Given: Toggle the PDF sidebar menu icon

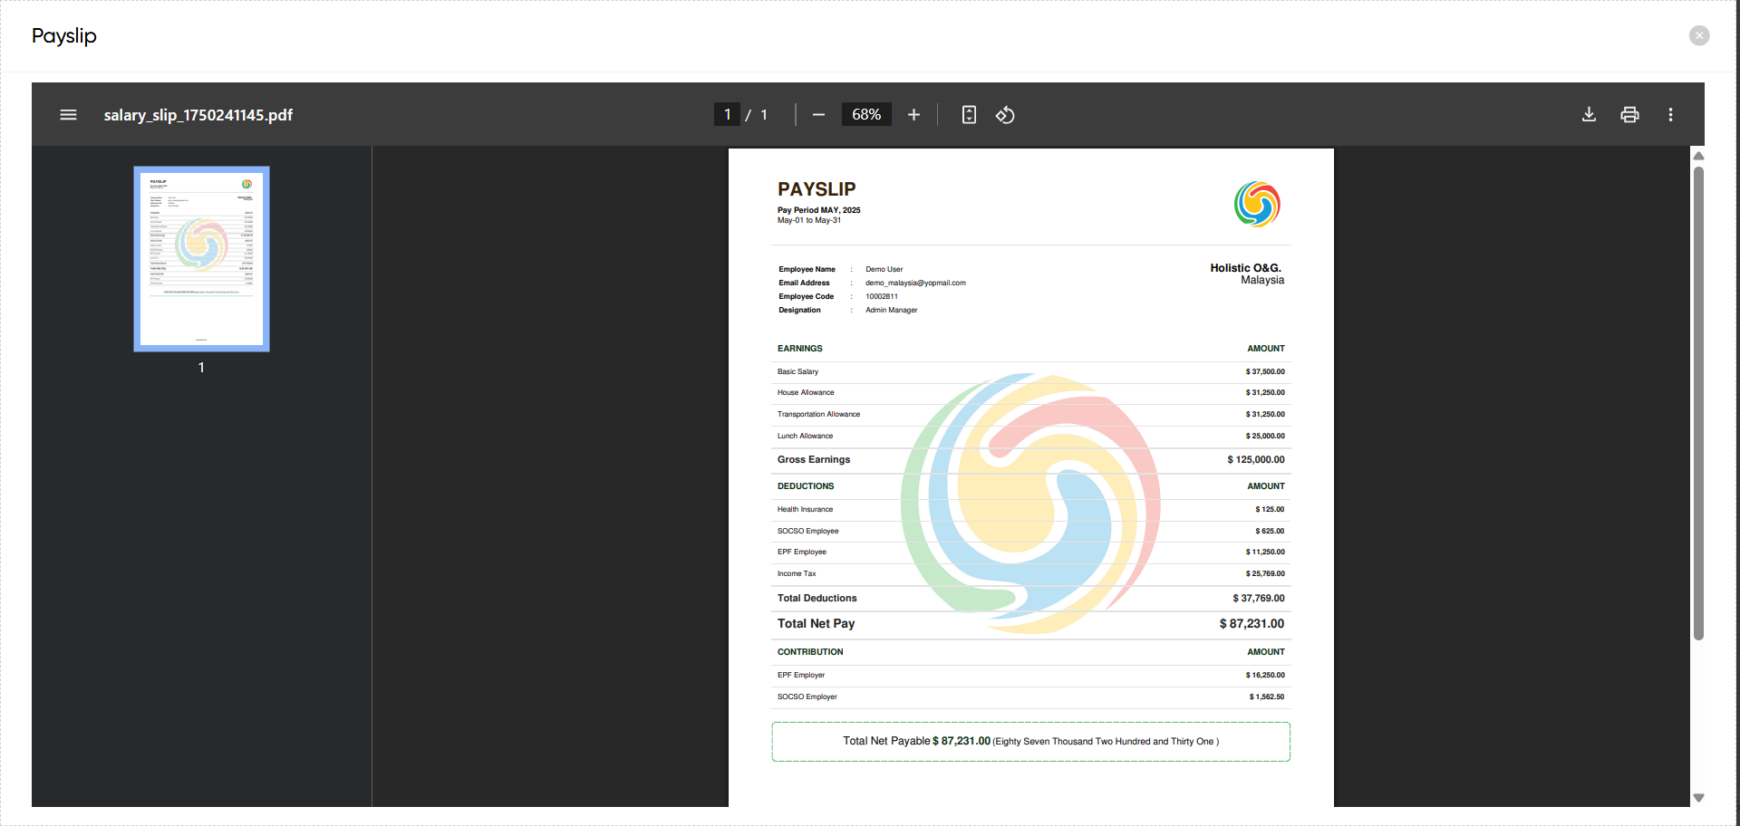Looking at the screenshot, I should pos(68,115).
